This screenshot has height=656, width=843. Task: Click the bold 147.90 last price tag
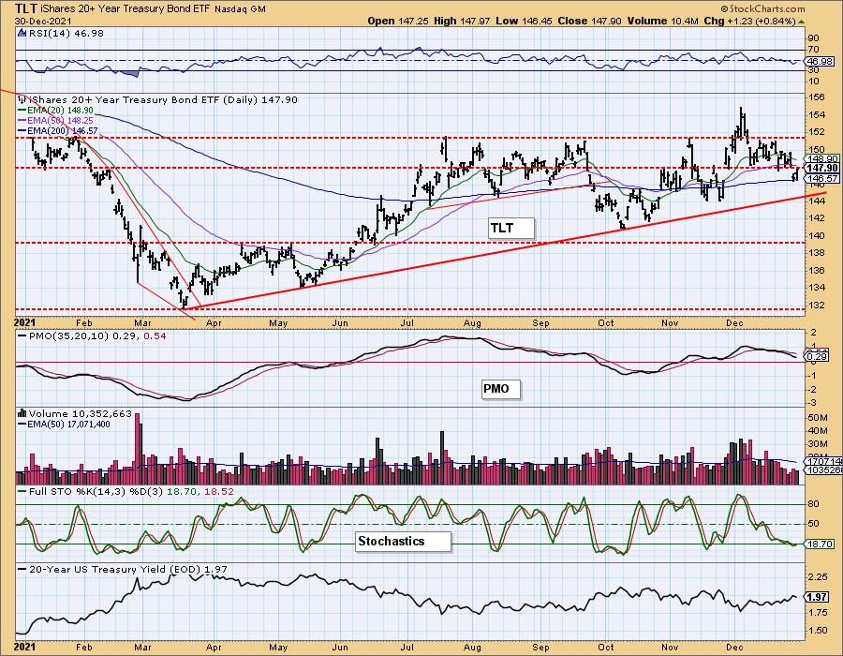pyautogui.click(x=823, y=169)
